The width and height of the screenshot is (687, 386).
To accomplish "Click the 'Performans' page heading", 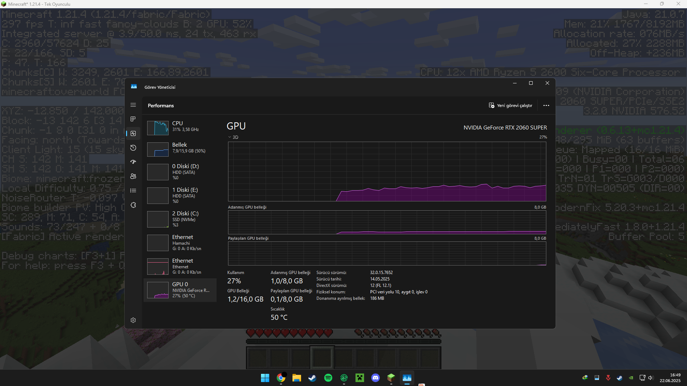I will [x=161, y=106].
